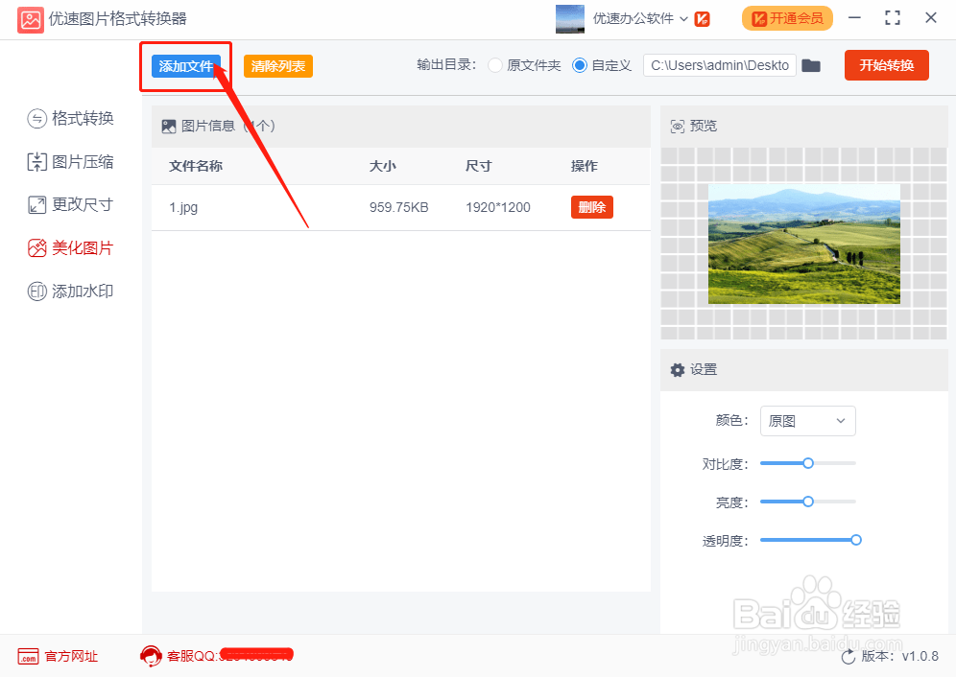Switch to the 美化图片 menu

click(x=71, y=248)
